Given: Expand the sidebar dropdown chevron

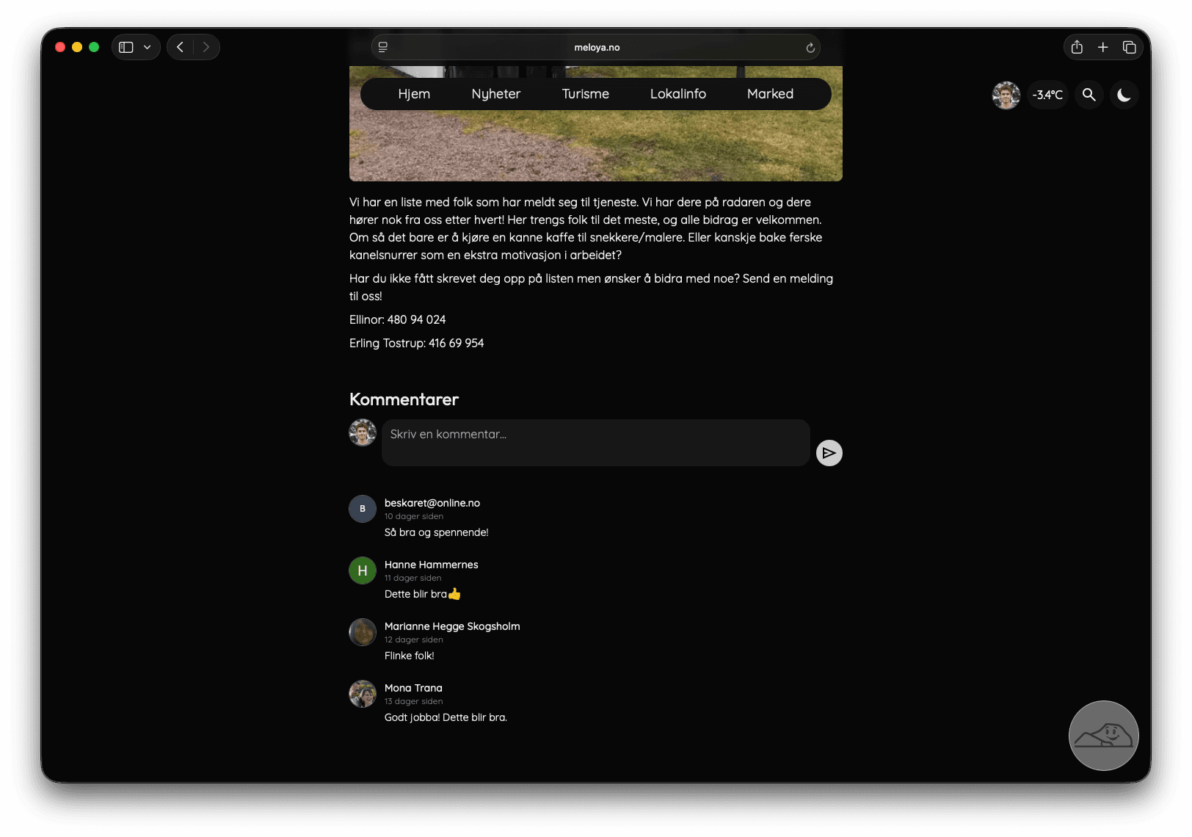Looking at the screenshot, I should click(147, 47).
